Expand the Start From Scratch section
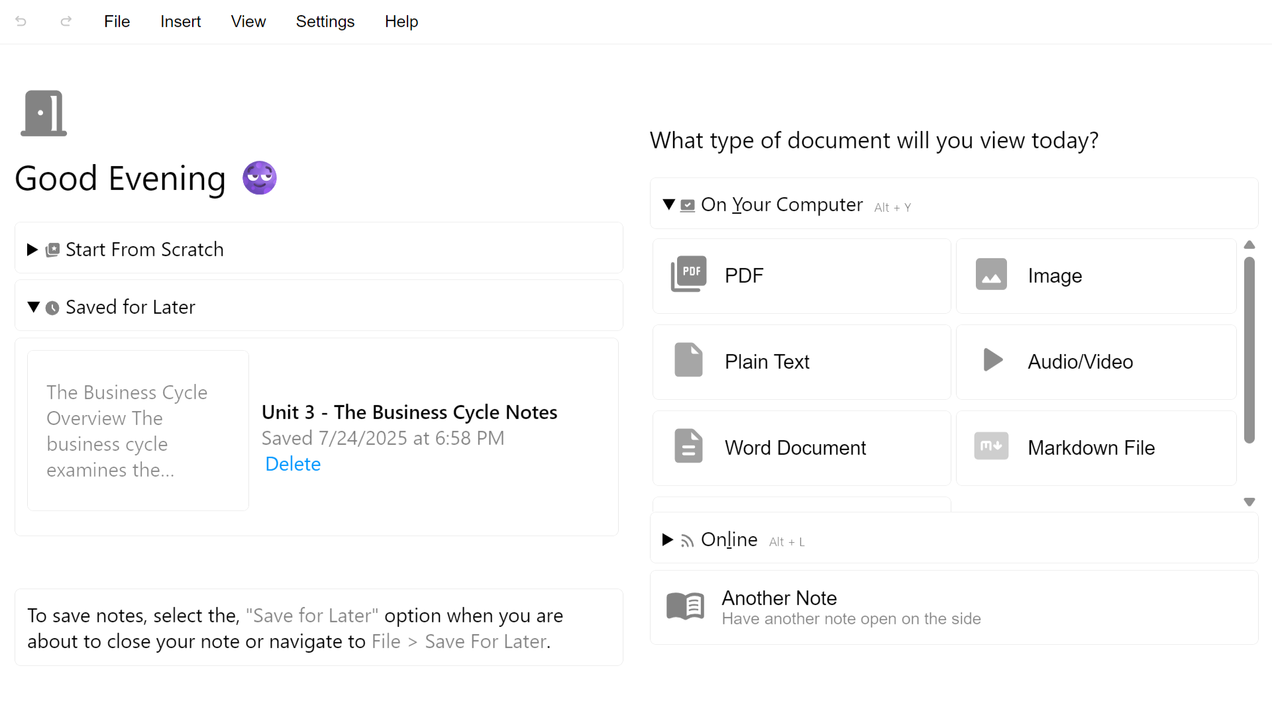 pos(32,250)
